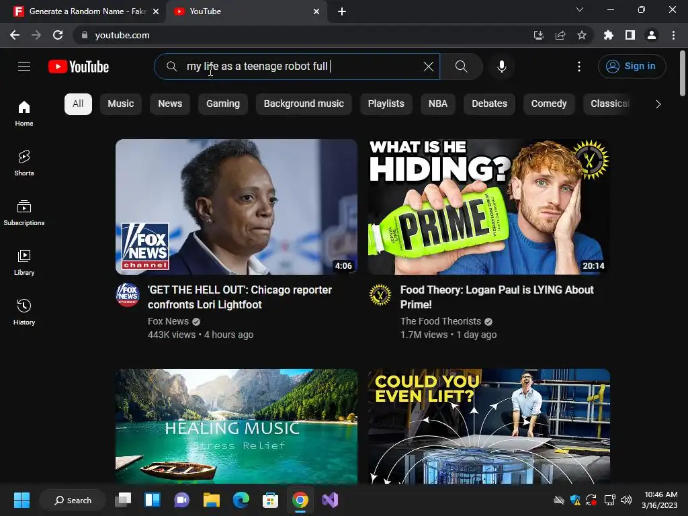Open the Chrome profile icon
The image size is (688, 516).
652,35
